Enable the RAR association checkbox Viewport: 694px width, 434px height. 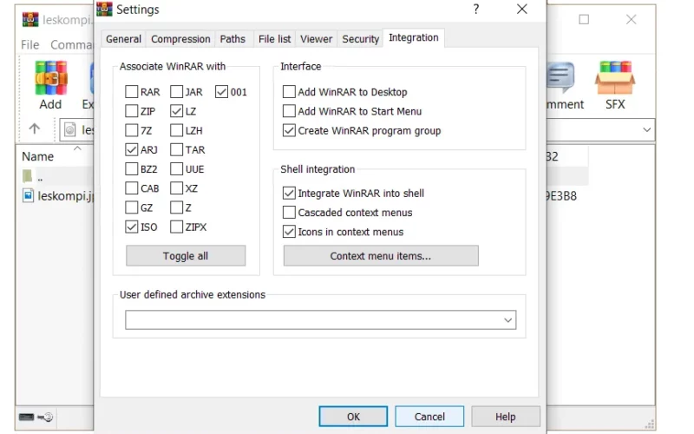pyautogui.click(x=132, y=92)
